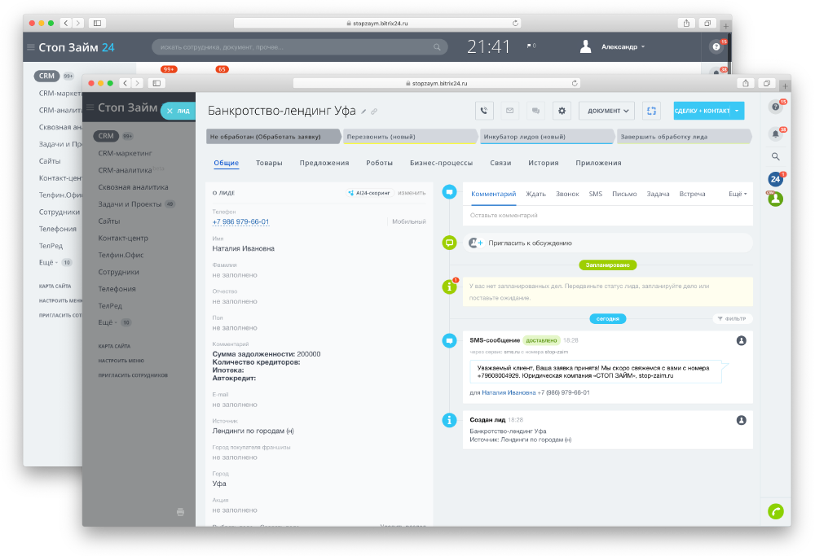Open Задачи и Проекты in front left menu
This screenshot has height=556, width=815.
coord(130,204)
